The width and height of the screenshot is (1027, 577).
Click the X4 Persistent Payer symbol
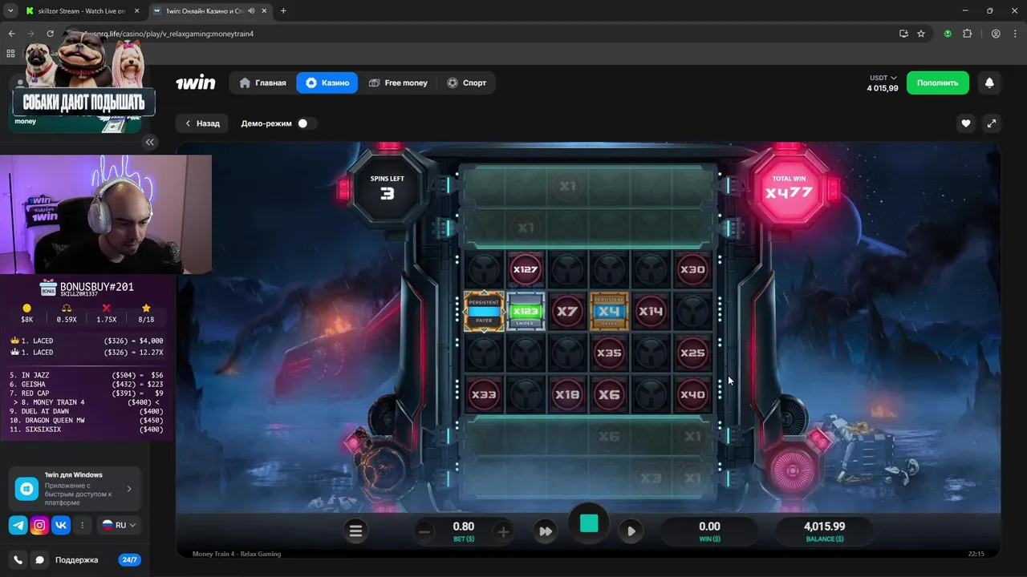pos(609,311)
